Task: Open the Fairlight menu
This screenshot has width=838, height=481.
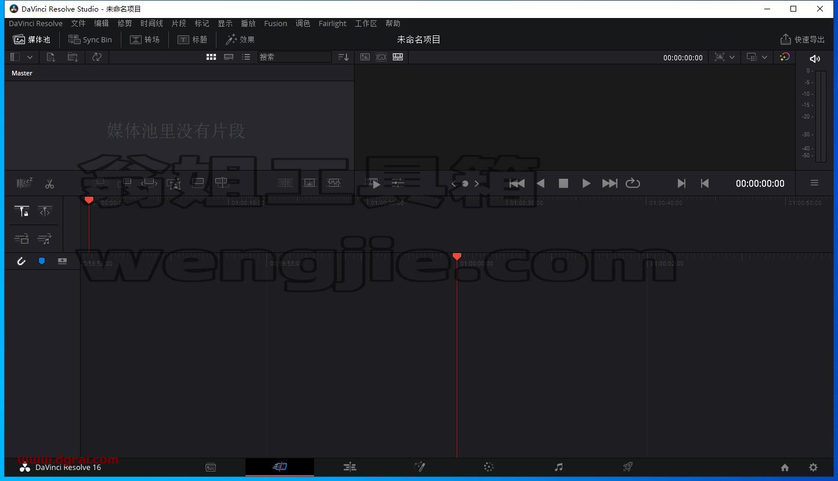Action: pyautogui.click(x=333, y=23)
